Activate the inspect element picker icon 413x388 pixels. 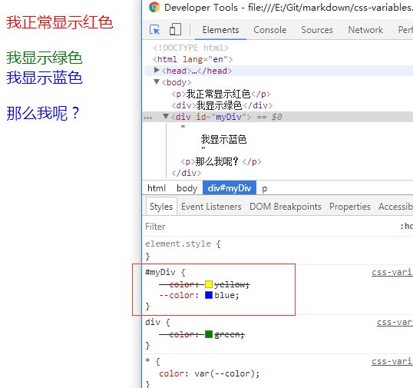[x=154, y=29]
